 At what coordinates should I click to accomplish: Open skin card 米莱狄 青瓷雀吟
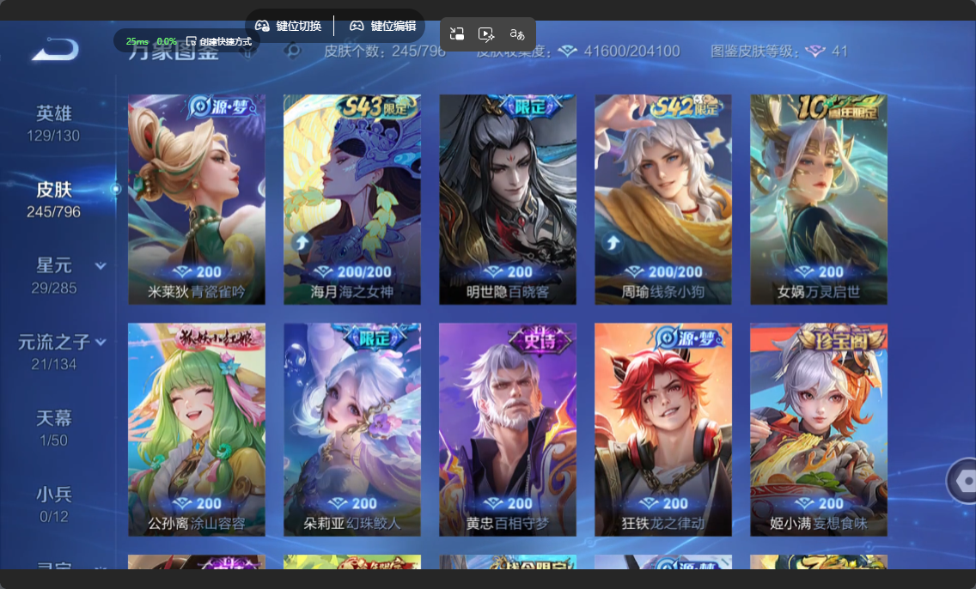click(197, 199)
